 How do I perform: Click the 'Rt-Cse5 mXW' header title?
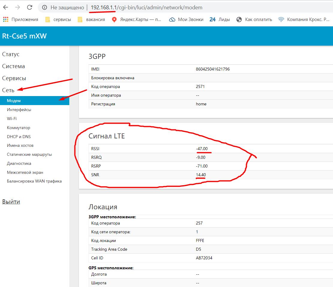click(x=24, y=36)
